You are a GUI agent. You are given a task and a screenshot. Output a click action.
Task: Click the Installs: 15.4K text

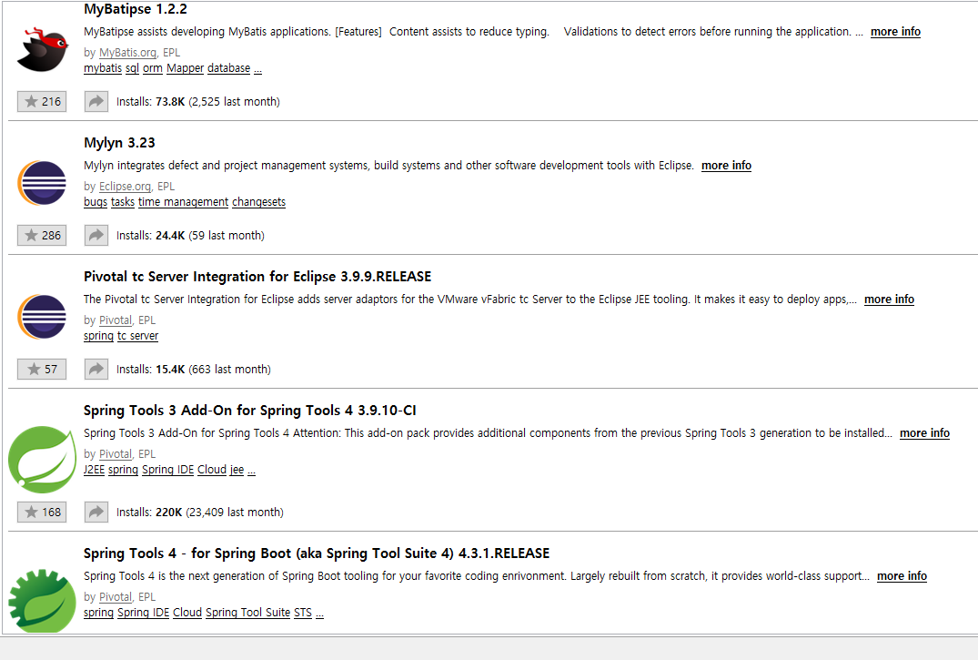tap(194, 369)
